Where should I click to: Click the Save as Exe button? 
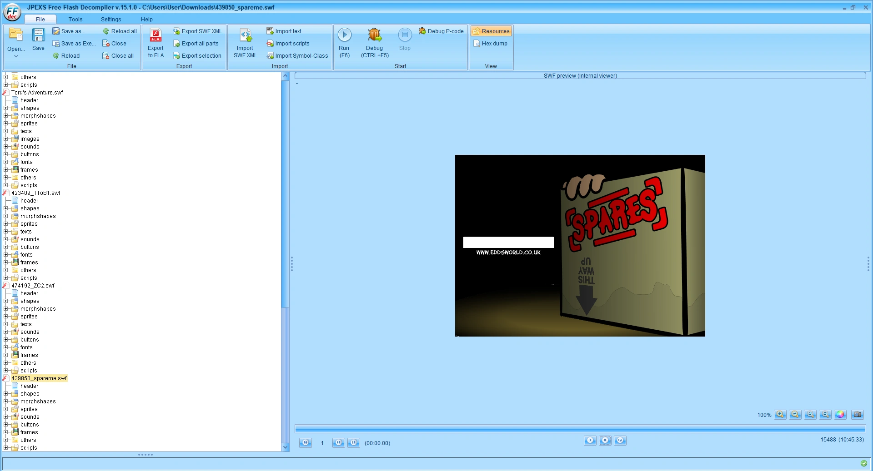74,43
